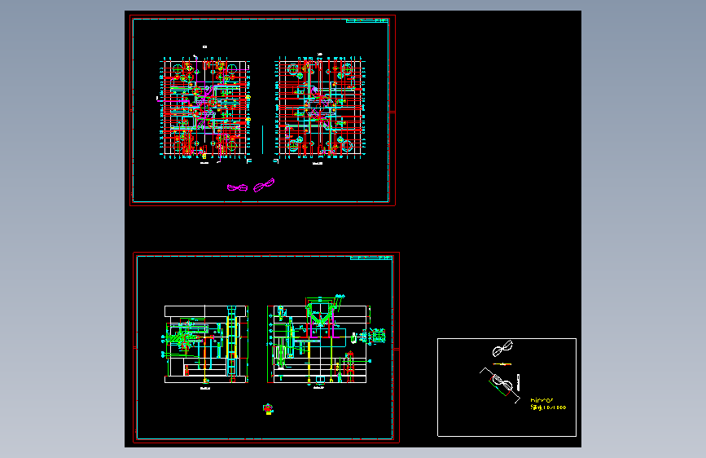Select left section view in lower sheet
This screenshot has width=706, height=458.
(206, 344)
